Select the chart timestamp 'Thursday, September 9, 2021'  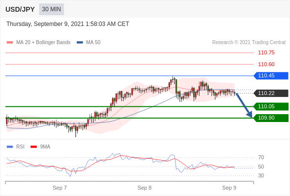45,24
